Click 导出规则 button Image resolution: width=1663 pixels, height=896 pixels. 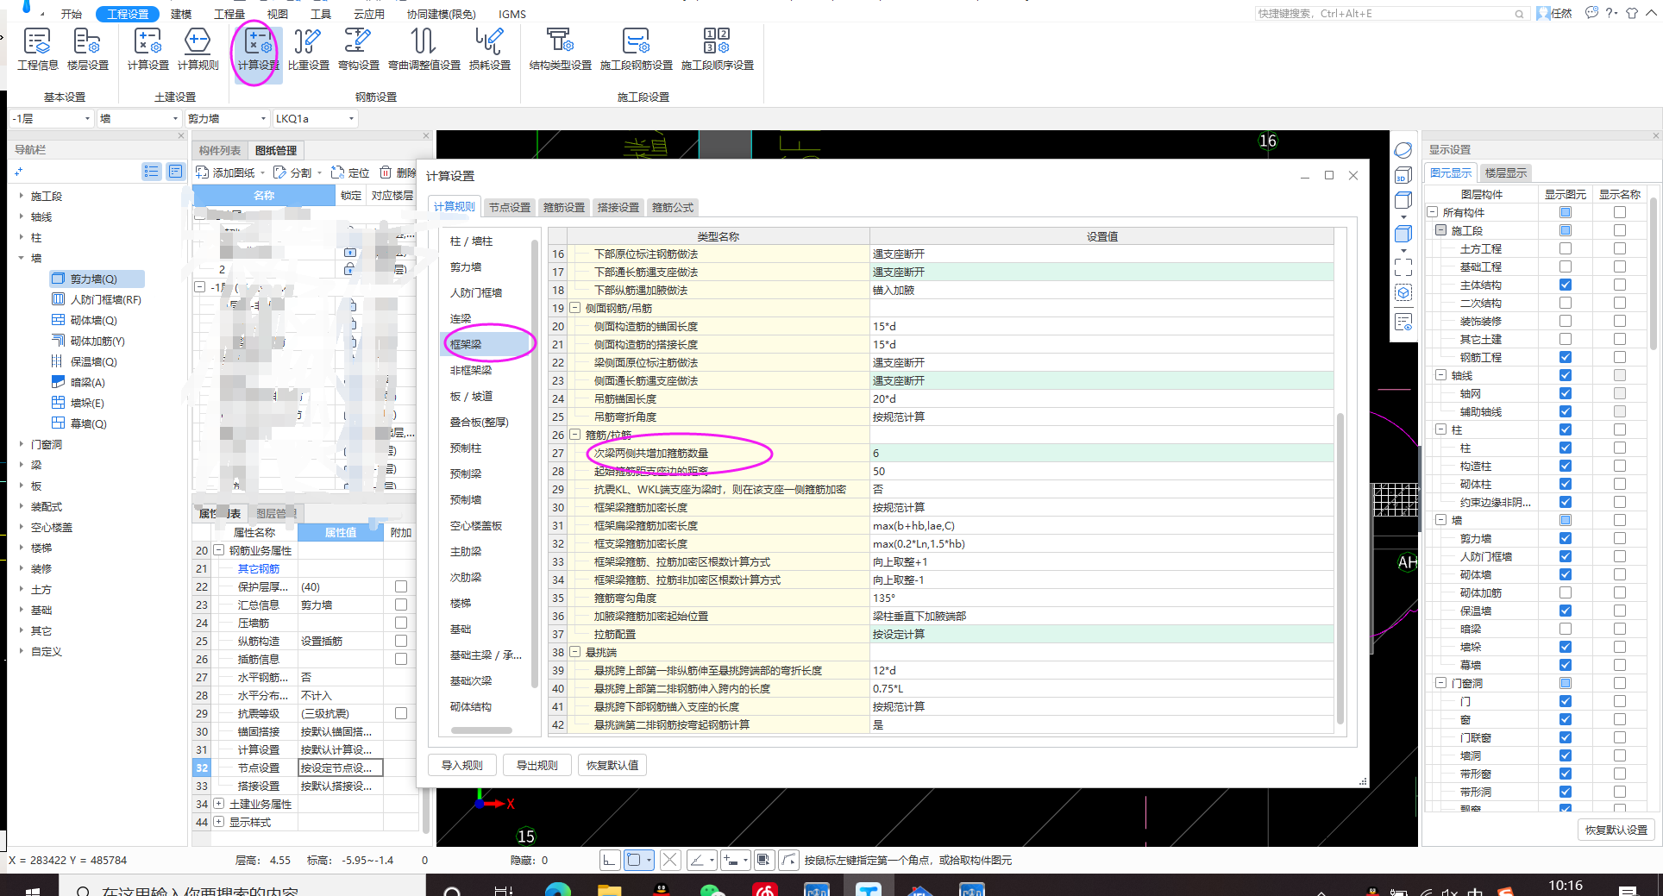(x=537, y=765)
